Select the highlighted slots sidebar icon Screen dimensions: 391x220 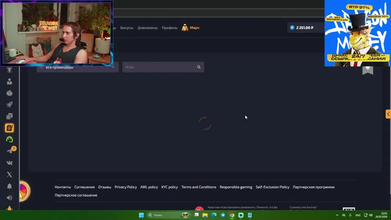click(9, 128)
